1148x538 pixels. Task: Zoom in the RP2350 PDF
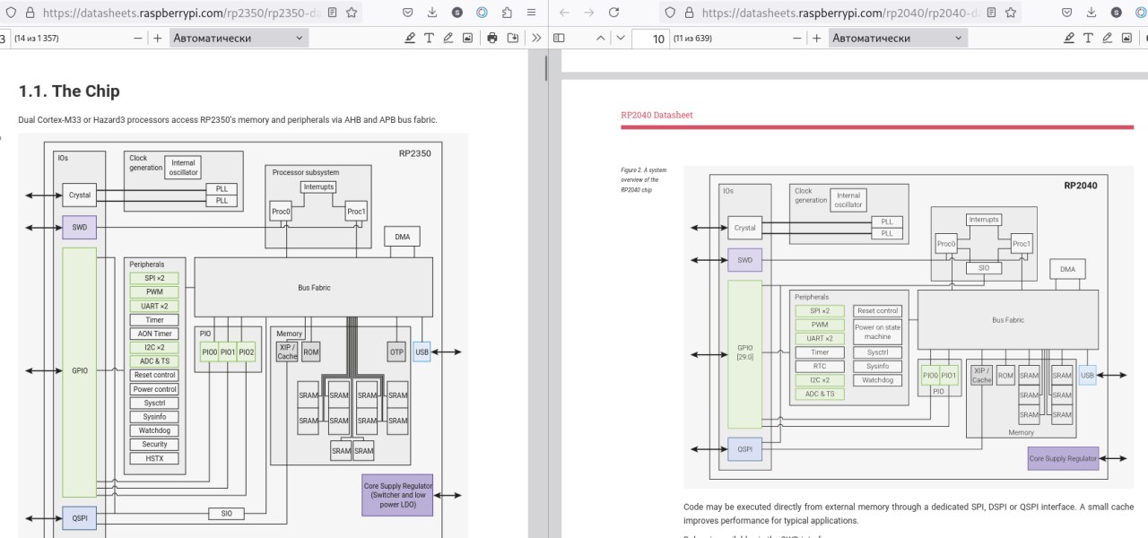[158, 38]
